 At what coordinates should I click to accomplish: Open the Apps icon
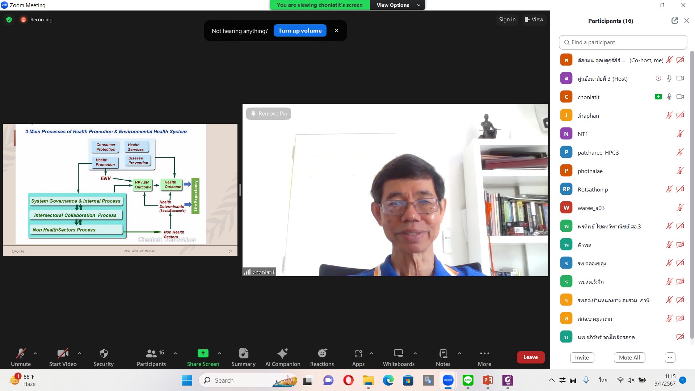[x=358, y=353]
